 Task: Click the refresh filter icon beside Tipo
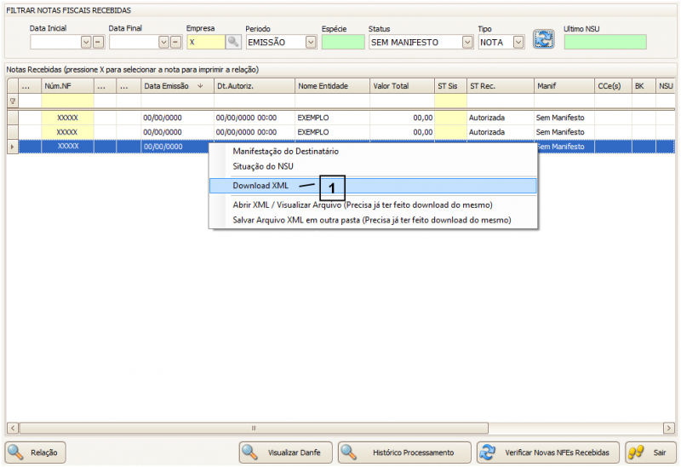click(x=543, y=39)
